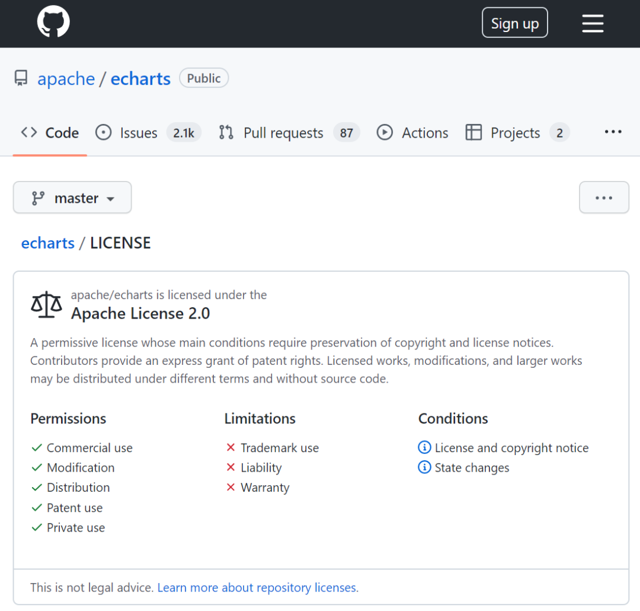Click the Sign up button

click(x=515, y=23)
